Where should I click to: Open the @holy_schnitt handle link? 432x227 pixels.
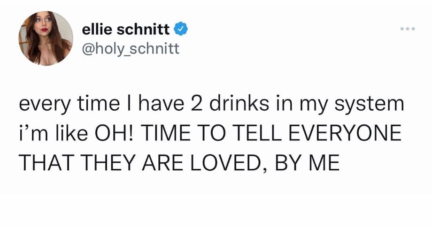tap(131, 48)
